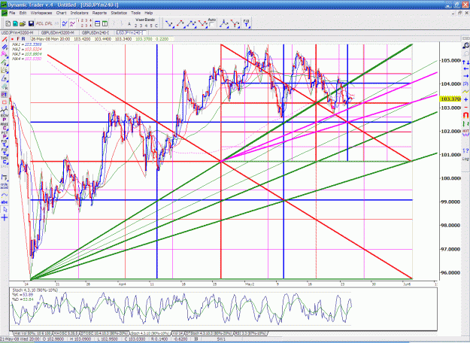The width and height of the screenshot is (470, 343).
Task: Click the new chart document icon
Action: [x=8, y=23]
